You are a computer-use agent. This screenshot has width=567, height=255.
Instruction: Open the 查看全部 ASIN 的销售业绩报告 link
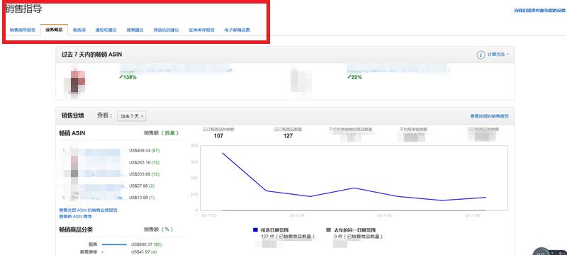click(88, 210)
